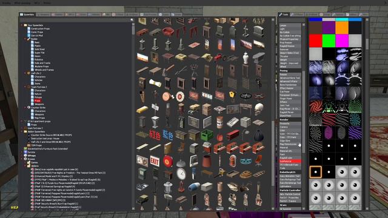
Task: Spawn the metal lantern prop
Action: (x=168, y=187)
